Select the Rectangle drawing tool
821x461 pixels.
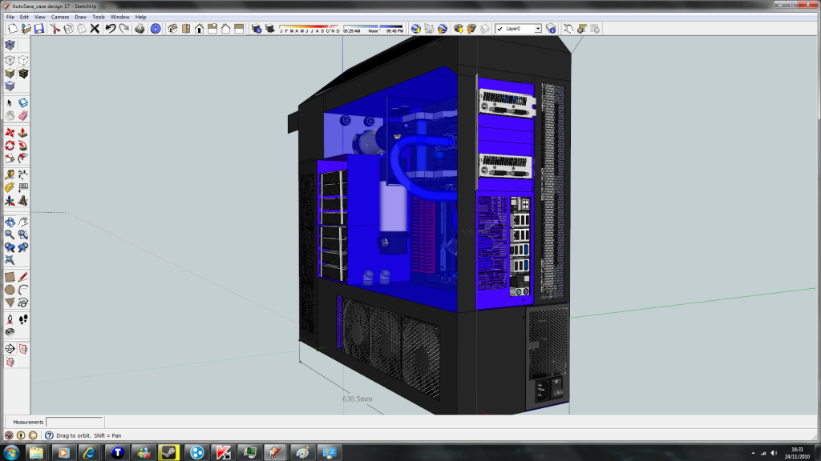tap(10, 277)
